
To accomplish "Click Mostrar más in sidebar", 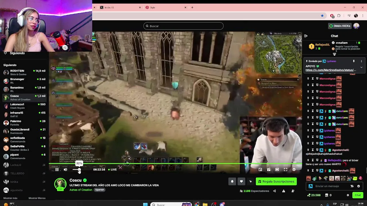I will pos(10,198).
